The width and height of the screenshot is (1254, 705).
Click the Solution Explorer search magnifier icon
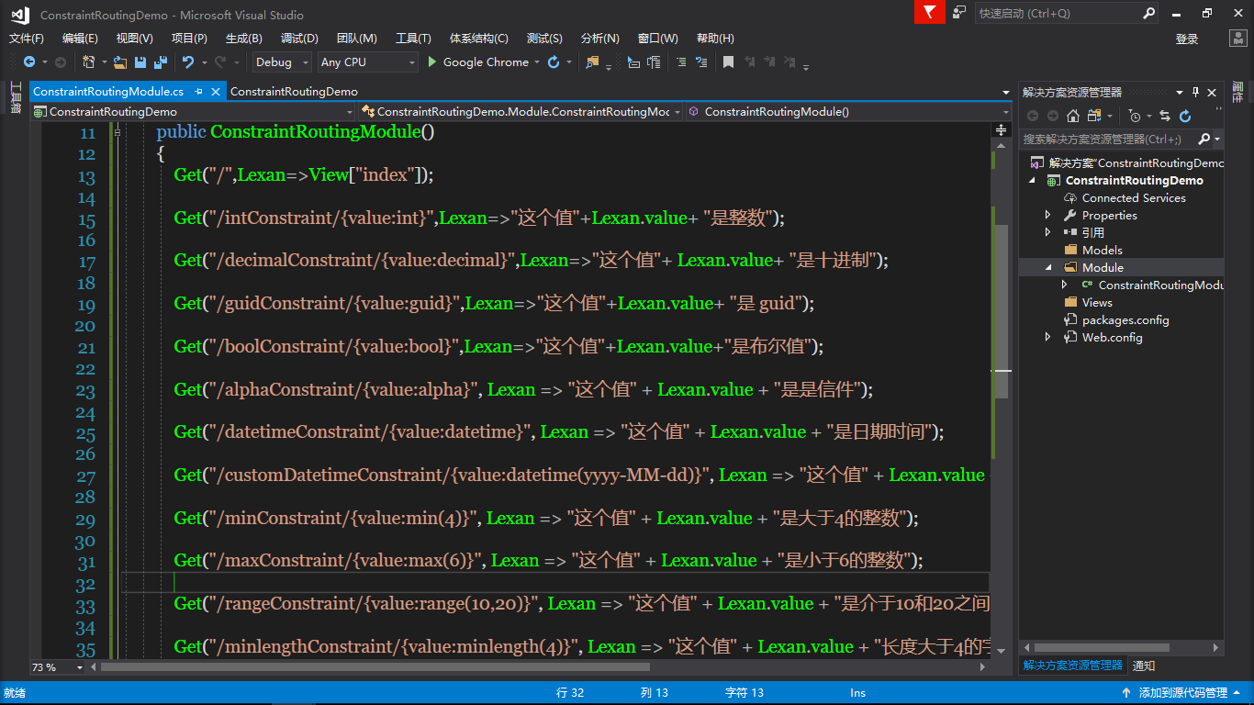(x=1204, y=139)
